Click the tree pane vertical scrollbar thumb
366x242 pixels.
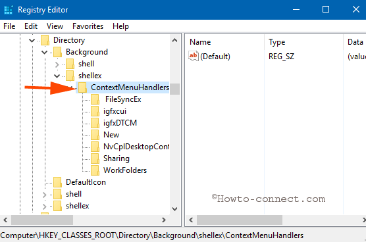(x=175, y=89)
